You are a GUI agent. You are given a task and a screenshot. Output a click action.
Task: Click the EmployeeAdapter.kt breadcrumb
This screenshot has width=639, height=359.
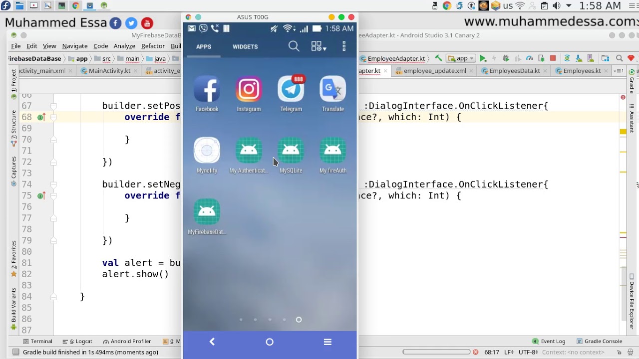tap(393, 58)
